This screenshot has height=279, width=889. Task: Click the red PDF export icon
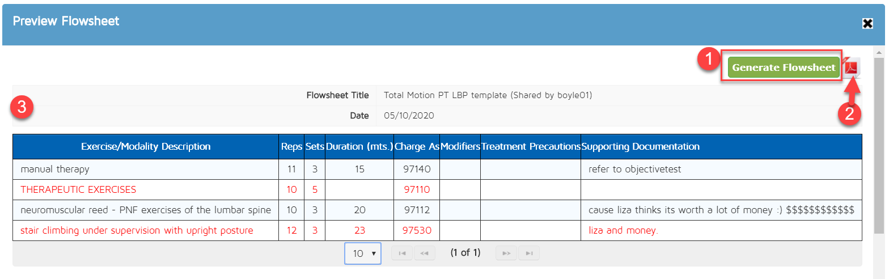point(852,67)
